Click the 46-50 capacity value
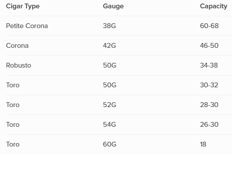 click(209, 46)
